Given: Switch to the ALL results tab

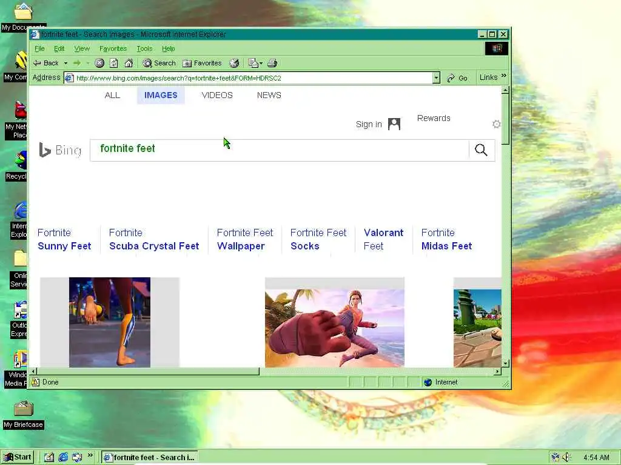Looking at the screenshot, I should [112, 95].
